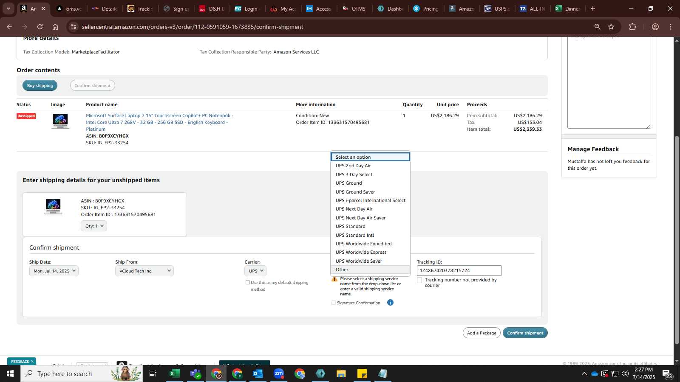This screenshot has width=680, height=382.
Task: Click the browser back arrow
Action: (9, 27)
